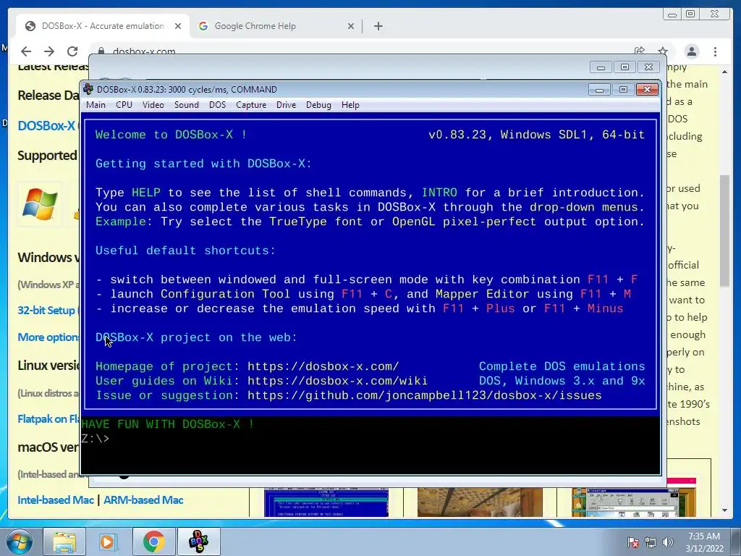Screen dimensions: 741x556
Task: Click the 'Linux' heading behind the DOSBox window
Action: [48, 366]
